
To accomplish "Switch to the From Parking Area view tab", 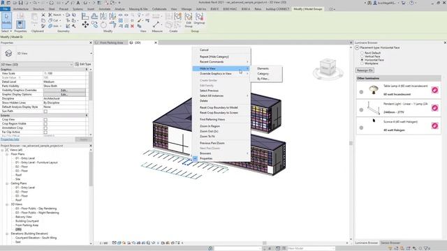I will pyautogui.click(x=111, y=43).
